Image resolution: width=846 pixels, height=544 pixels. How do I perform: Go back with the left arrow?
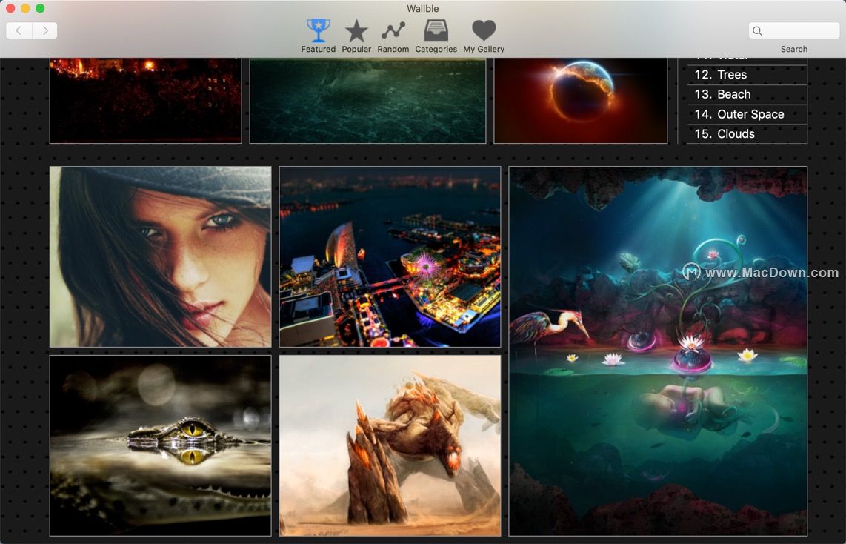[x=19, y=30]
